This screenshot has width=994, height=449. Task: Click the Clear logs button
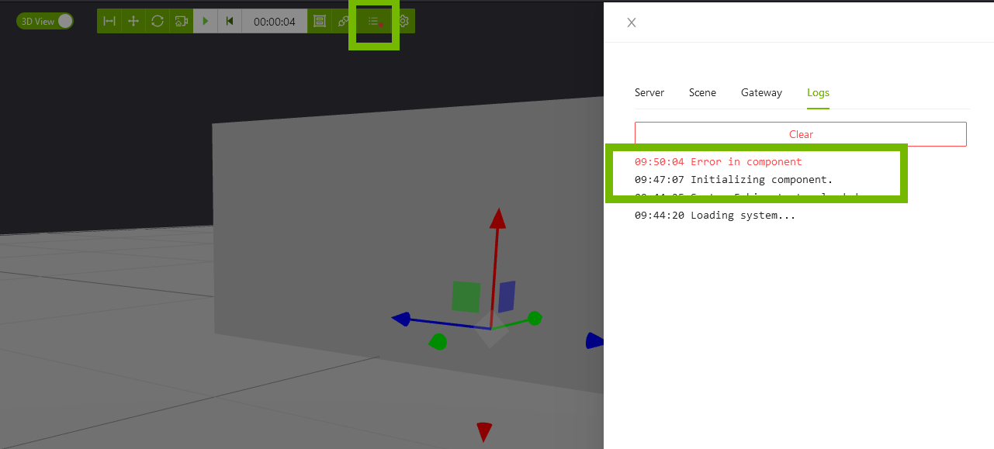click(800, 134)
